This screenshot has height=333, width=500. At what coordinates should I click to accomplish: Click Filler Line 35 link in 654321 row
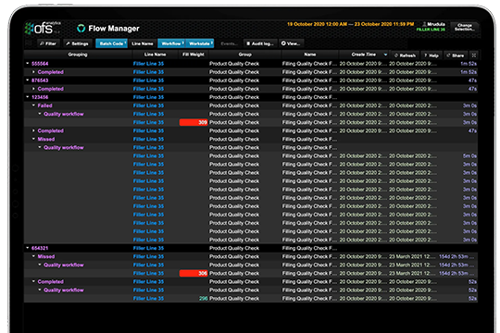[148, 248]
